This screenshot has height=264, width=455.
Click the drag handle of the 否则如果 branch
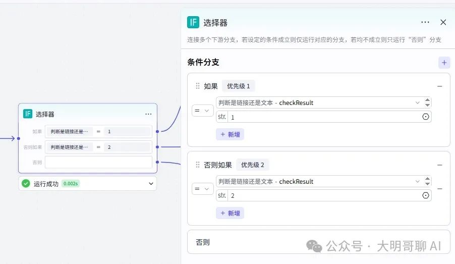point(198,165)
